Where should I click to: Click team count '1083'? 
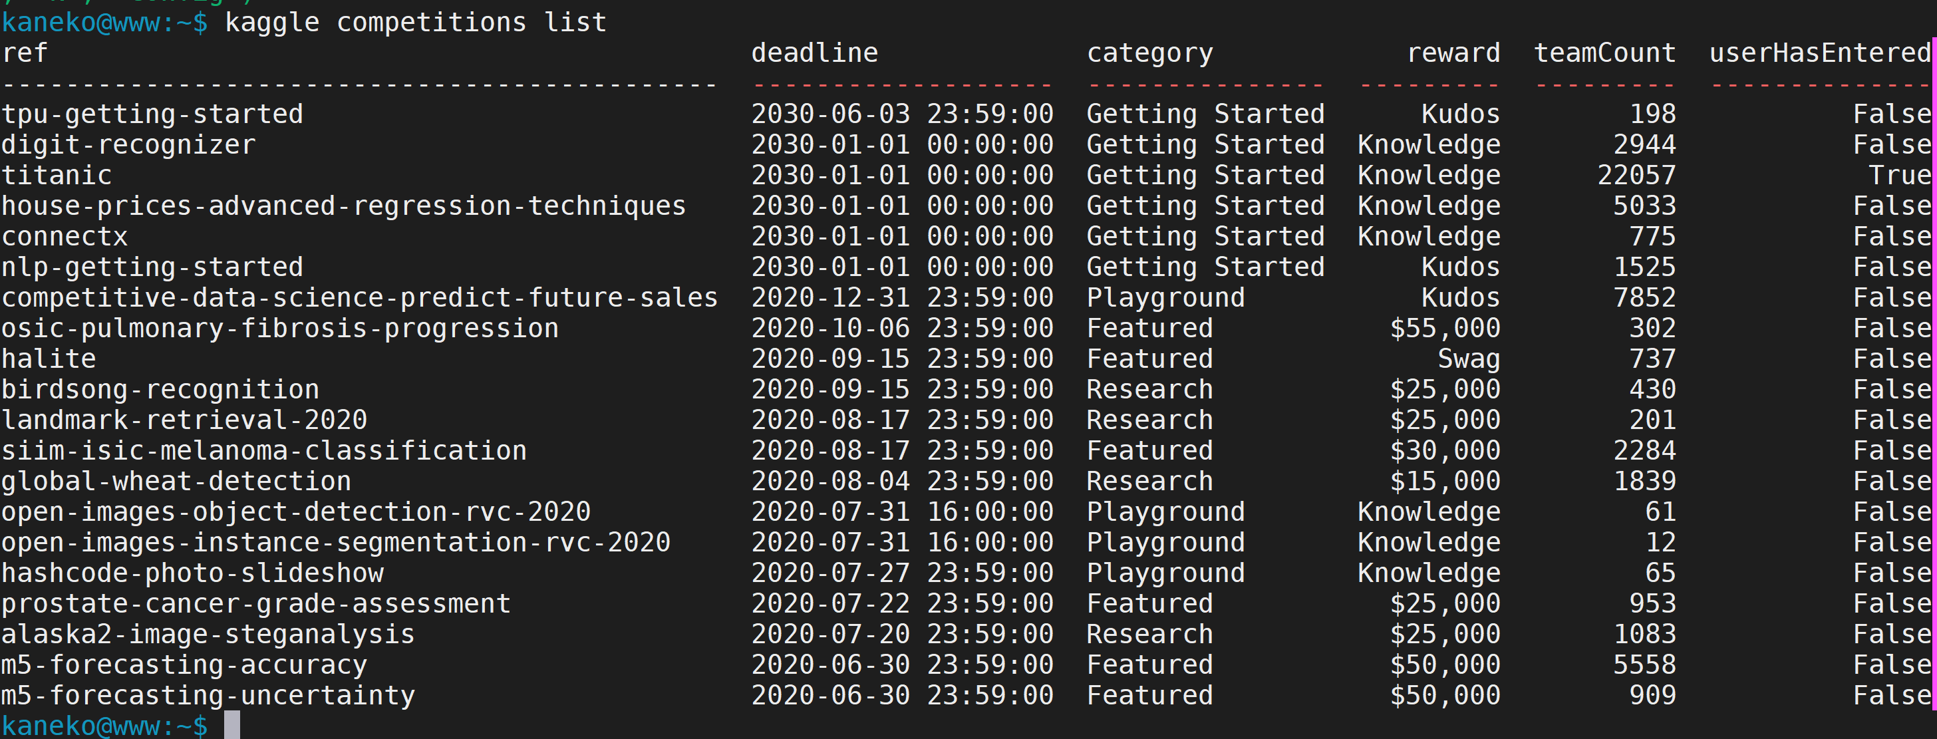(1644, 635)
